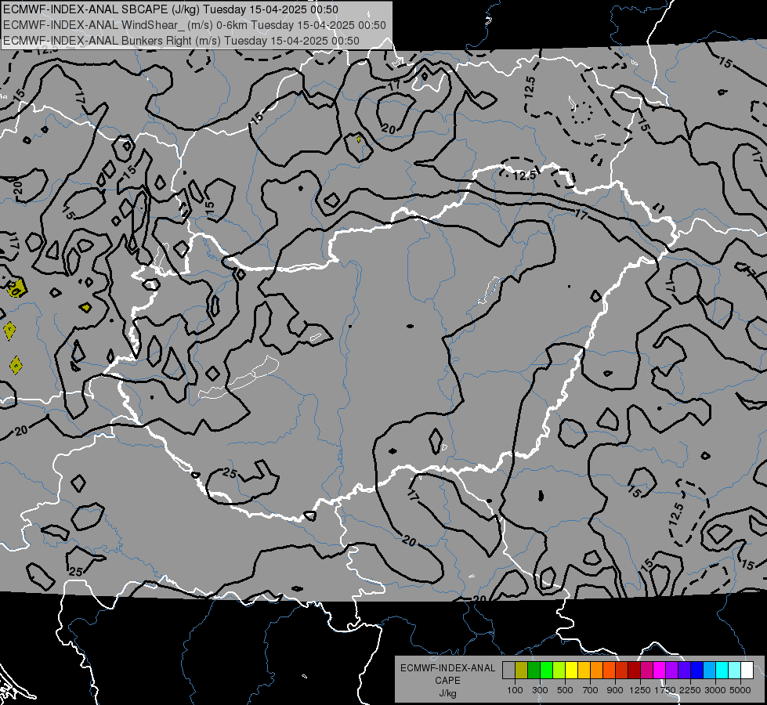This screenshot has height=705, width=767.
Task: Select the dark green legend swatch
Action: point(534,670)
